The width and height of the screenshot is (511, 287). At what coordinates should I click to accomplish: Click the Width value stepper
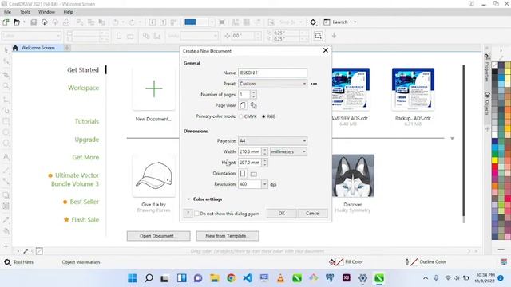264,151
